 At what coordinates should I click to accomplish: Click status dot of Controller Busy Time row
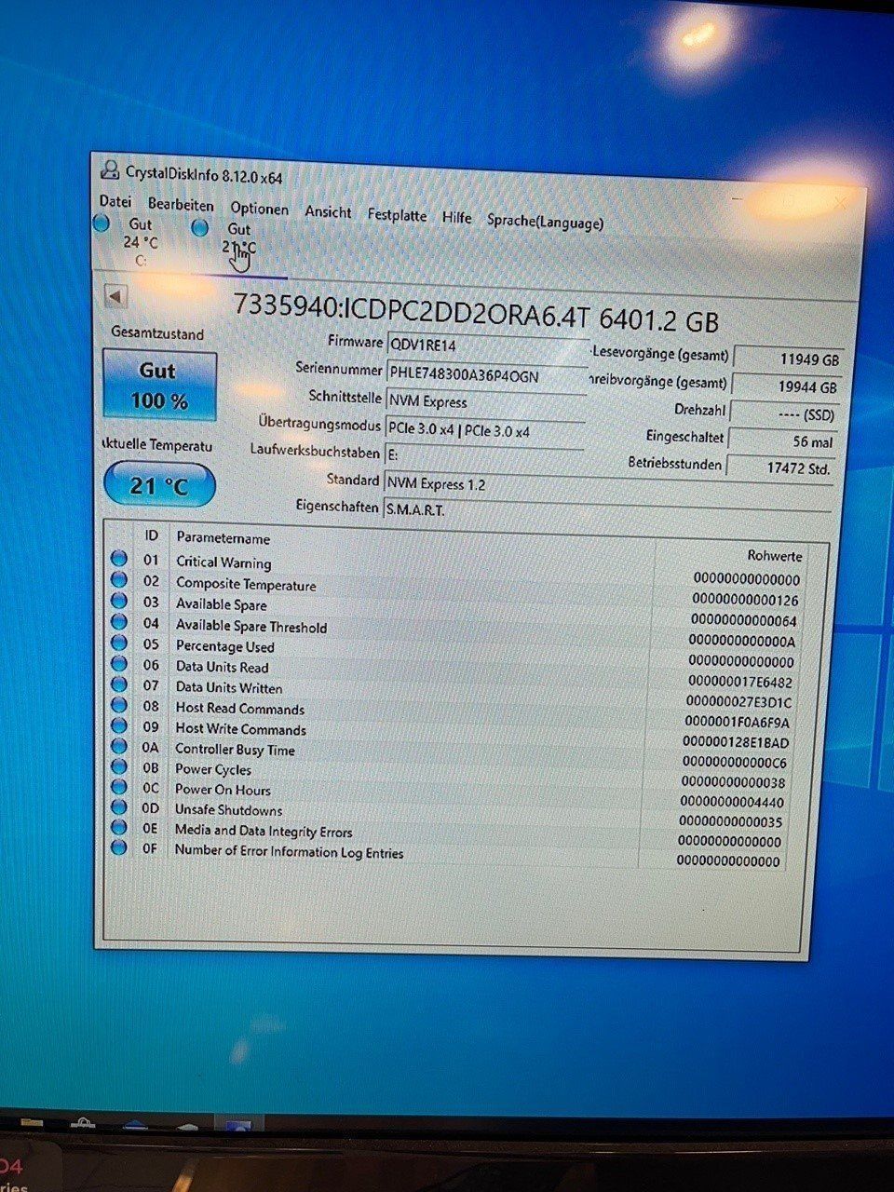pyautogui.click(x=119, y=746)
